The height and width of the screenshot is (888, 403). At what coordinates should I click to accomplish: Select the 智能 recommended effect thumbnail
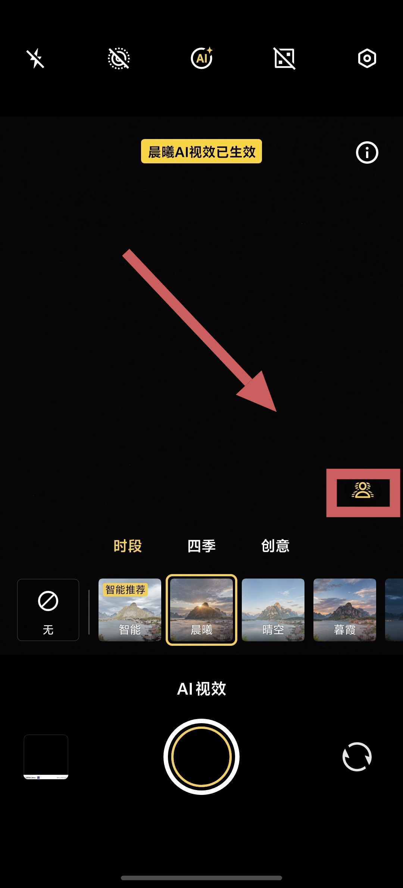(130, 610)
